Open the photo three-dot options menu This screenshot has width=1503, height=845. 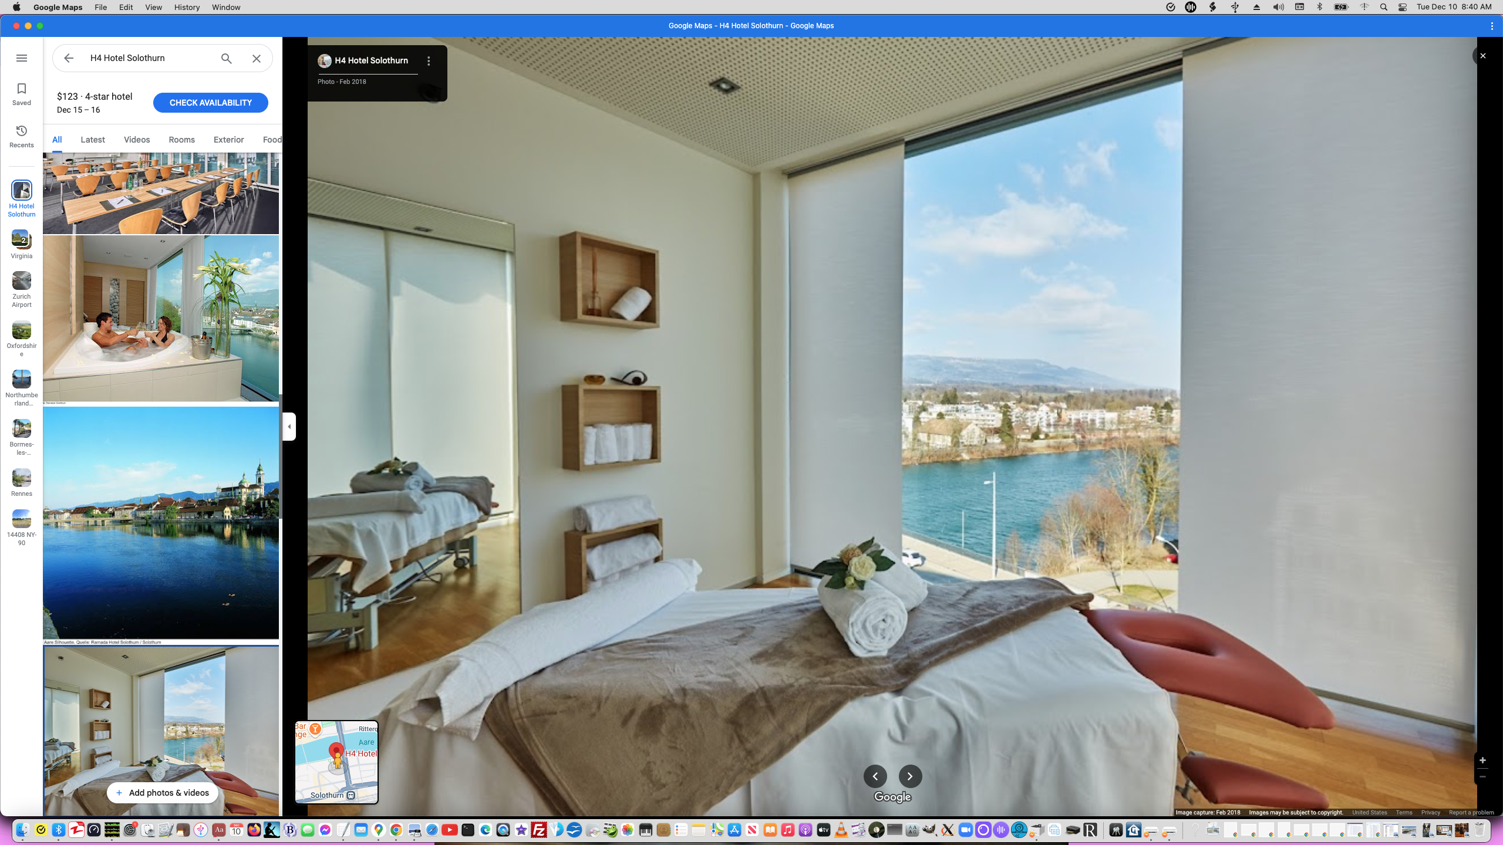429,61
